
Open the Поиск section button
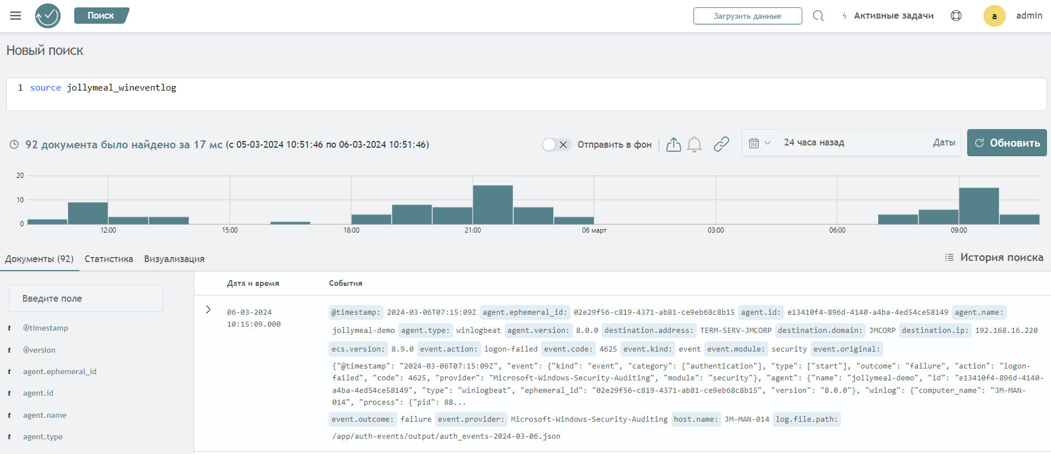[101, 16]
